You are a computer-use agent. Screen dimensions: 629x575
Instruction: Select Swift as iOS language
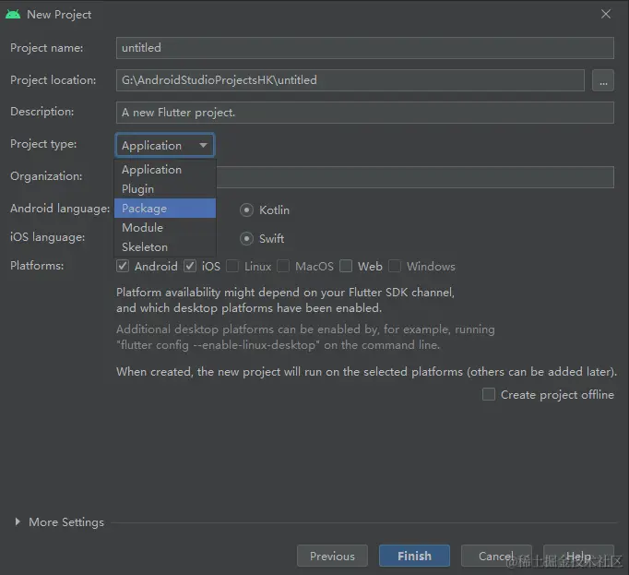pyautogui.click(x=246, y=238)
